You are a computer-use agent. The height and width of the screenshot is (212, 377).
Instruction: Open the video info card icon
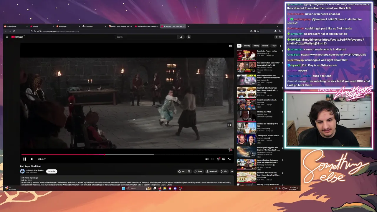point(231,46)
